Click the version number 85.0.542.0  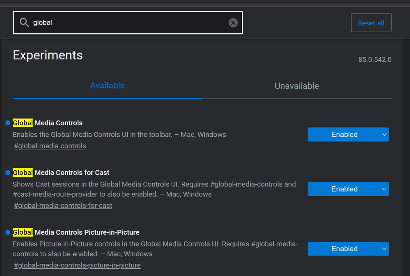(x=375, y=60)
